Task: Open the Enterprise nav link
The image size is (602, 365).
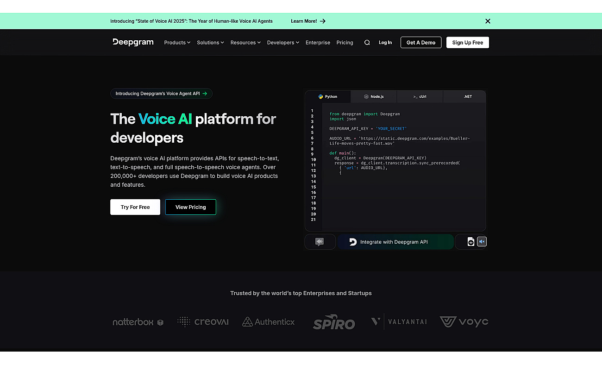Action: click(318, 43)
